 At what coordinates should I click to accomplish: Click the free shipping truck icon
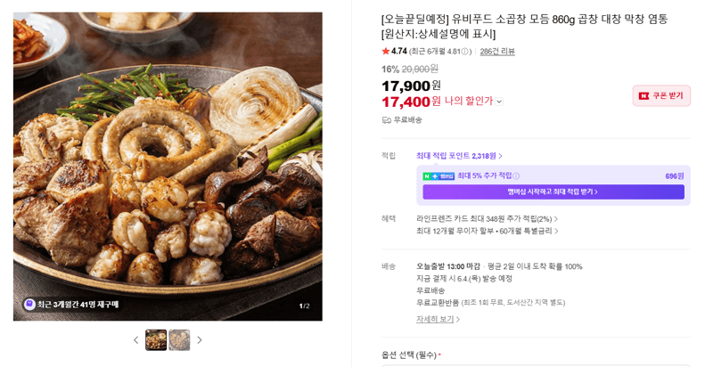[387, 120]
